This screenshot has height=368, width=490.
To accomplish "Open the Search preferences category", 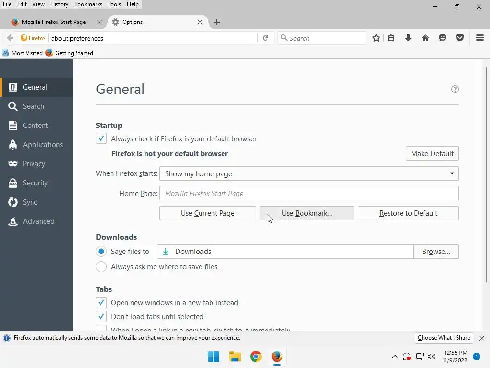I will point(36,106).
